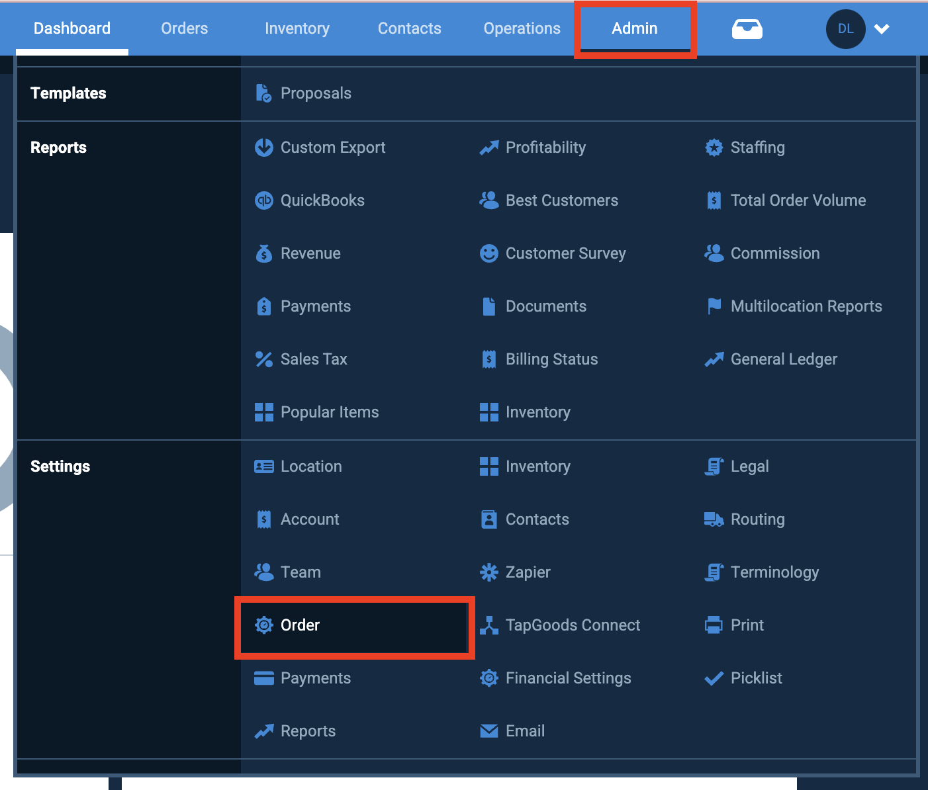Open the Documents report
The height and width of the screenshot is (790, 928).
pos(546,306)
